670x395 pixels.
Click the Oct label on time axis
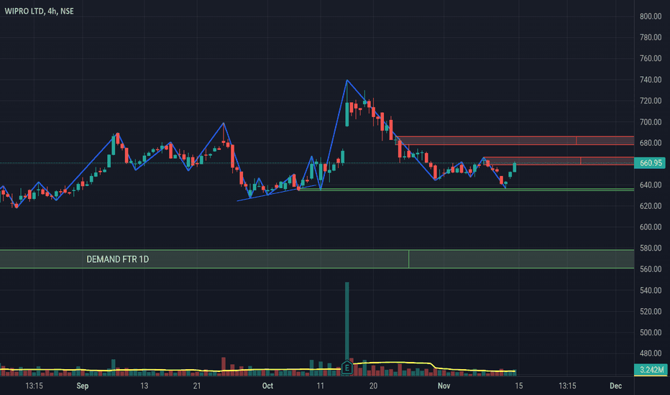[267, 386]
